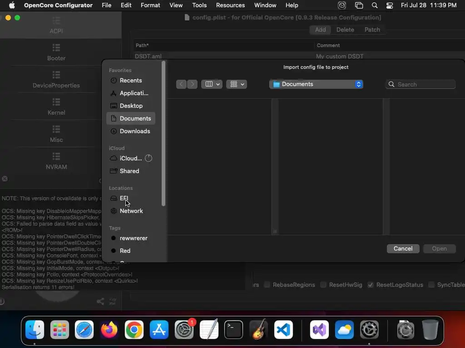The image size is (465, 348).
Task: Close the ocvalidate log panel
Action: coord(5,179)
